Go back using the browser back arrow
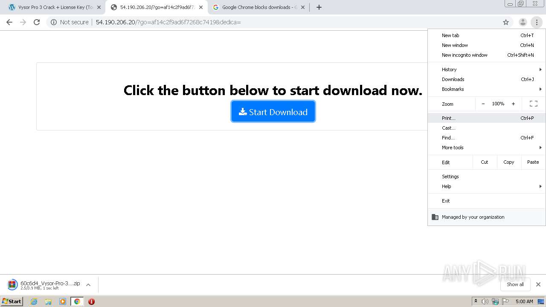The width and height of the screenshot is (546, 307). tap(9, 22)
